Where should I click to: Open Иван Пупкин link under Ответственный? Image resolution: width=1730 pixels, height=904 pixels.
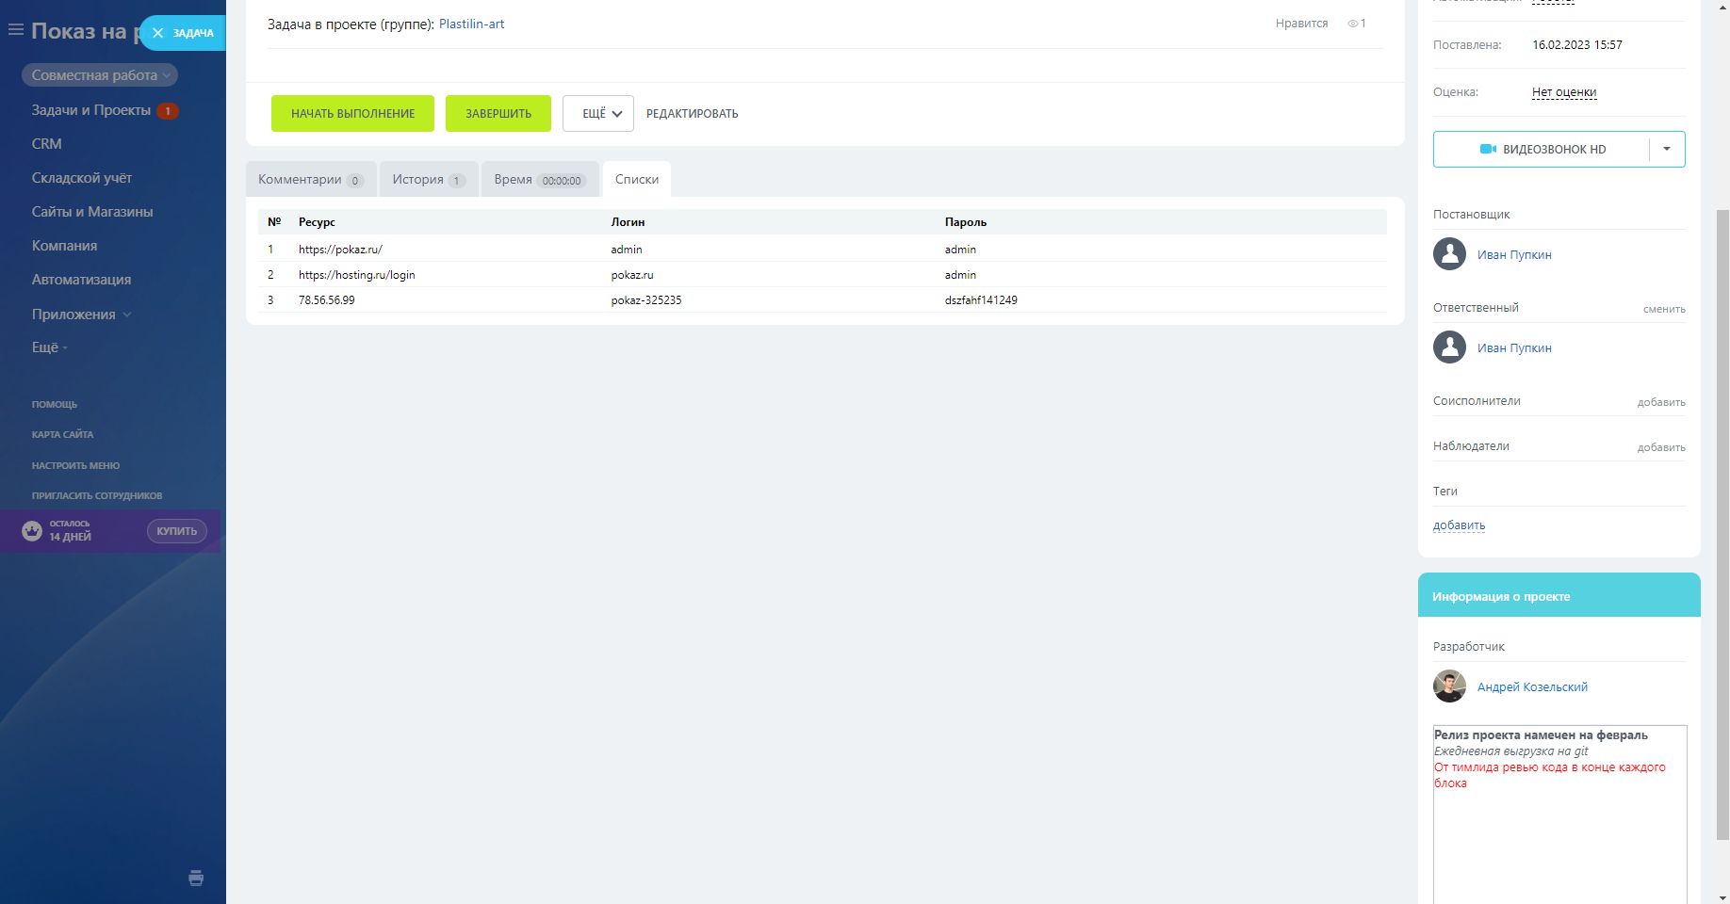(x=1514, y=348)
